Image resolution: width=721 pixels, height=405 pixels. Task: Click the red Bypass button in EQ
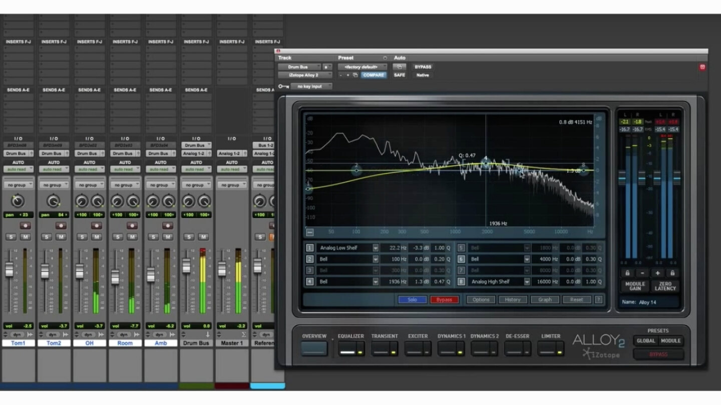click(x=444, y=299)
